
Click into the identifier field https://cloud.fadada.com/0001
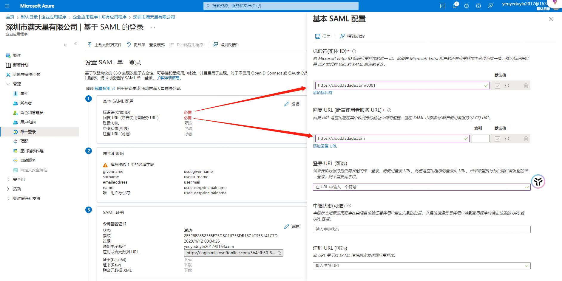point(402,86)
